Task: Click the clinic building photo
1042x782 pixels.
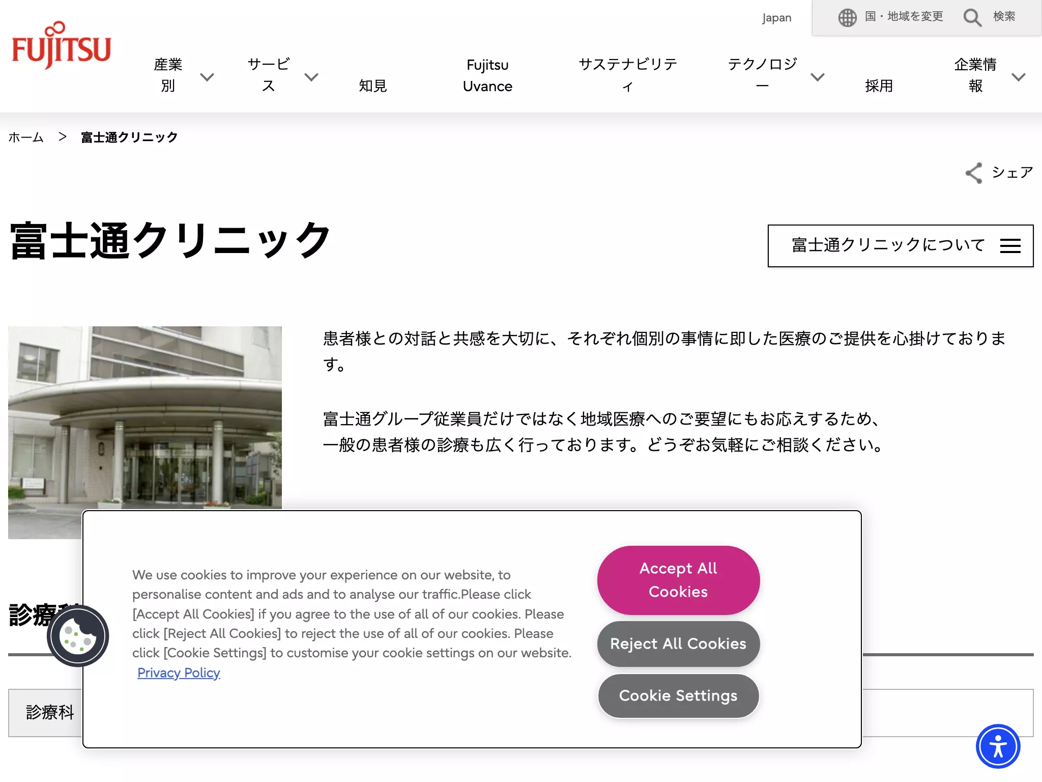Action: tap(145, 432)
